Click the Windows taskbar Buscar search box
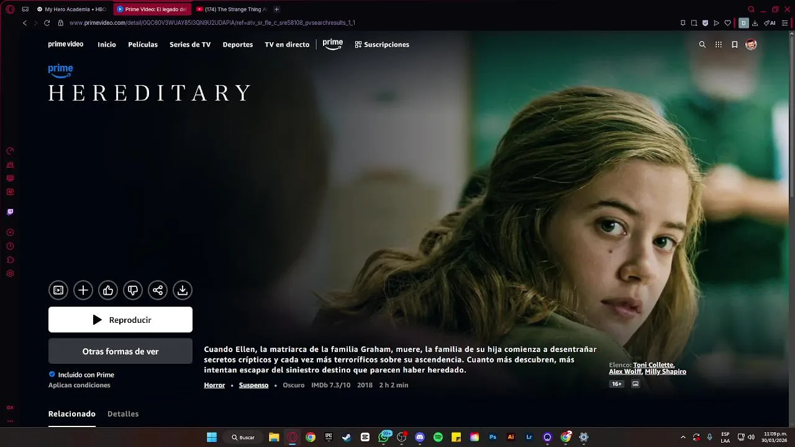 (243, 437)
